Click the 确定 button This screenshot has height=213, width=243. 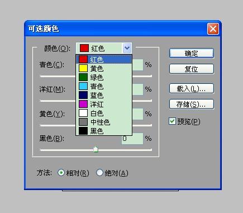pyautogui.click(x=192, y=54)
